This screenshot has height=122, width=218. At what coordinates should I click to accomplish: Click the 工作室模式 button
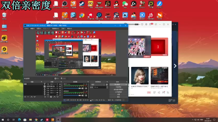point(119,92)
